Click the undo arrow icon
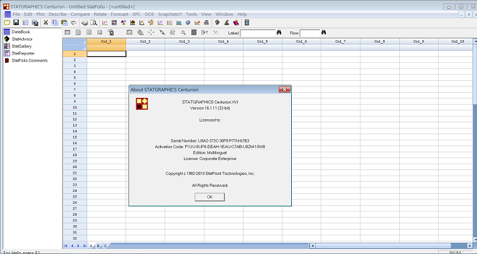This screenshot has width=477, height=254. point(73,23)
